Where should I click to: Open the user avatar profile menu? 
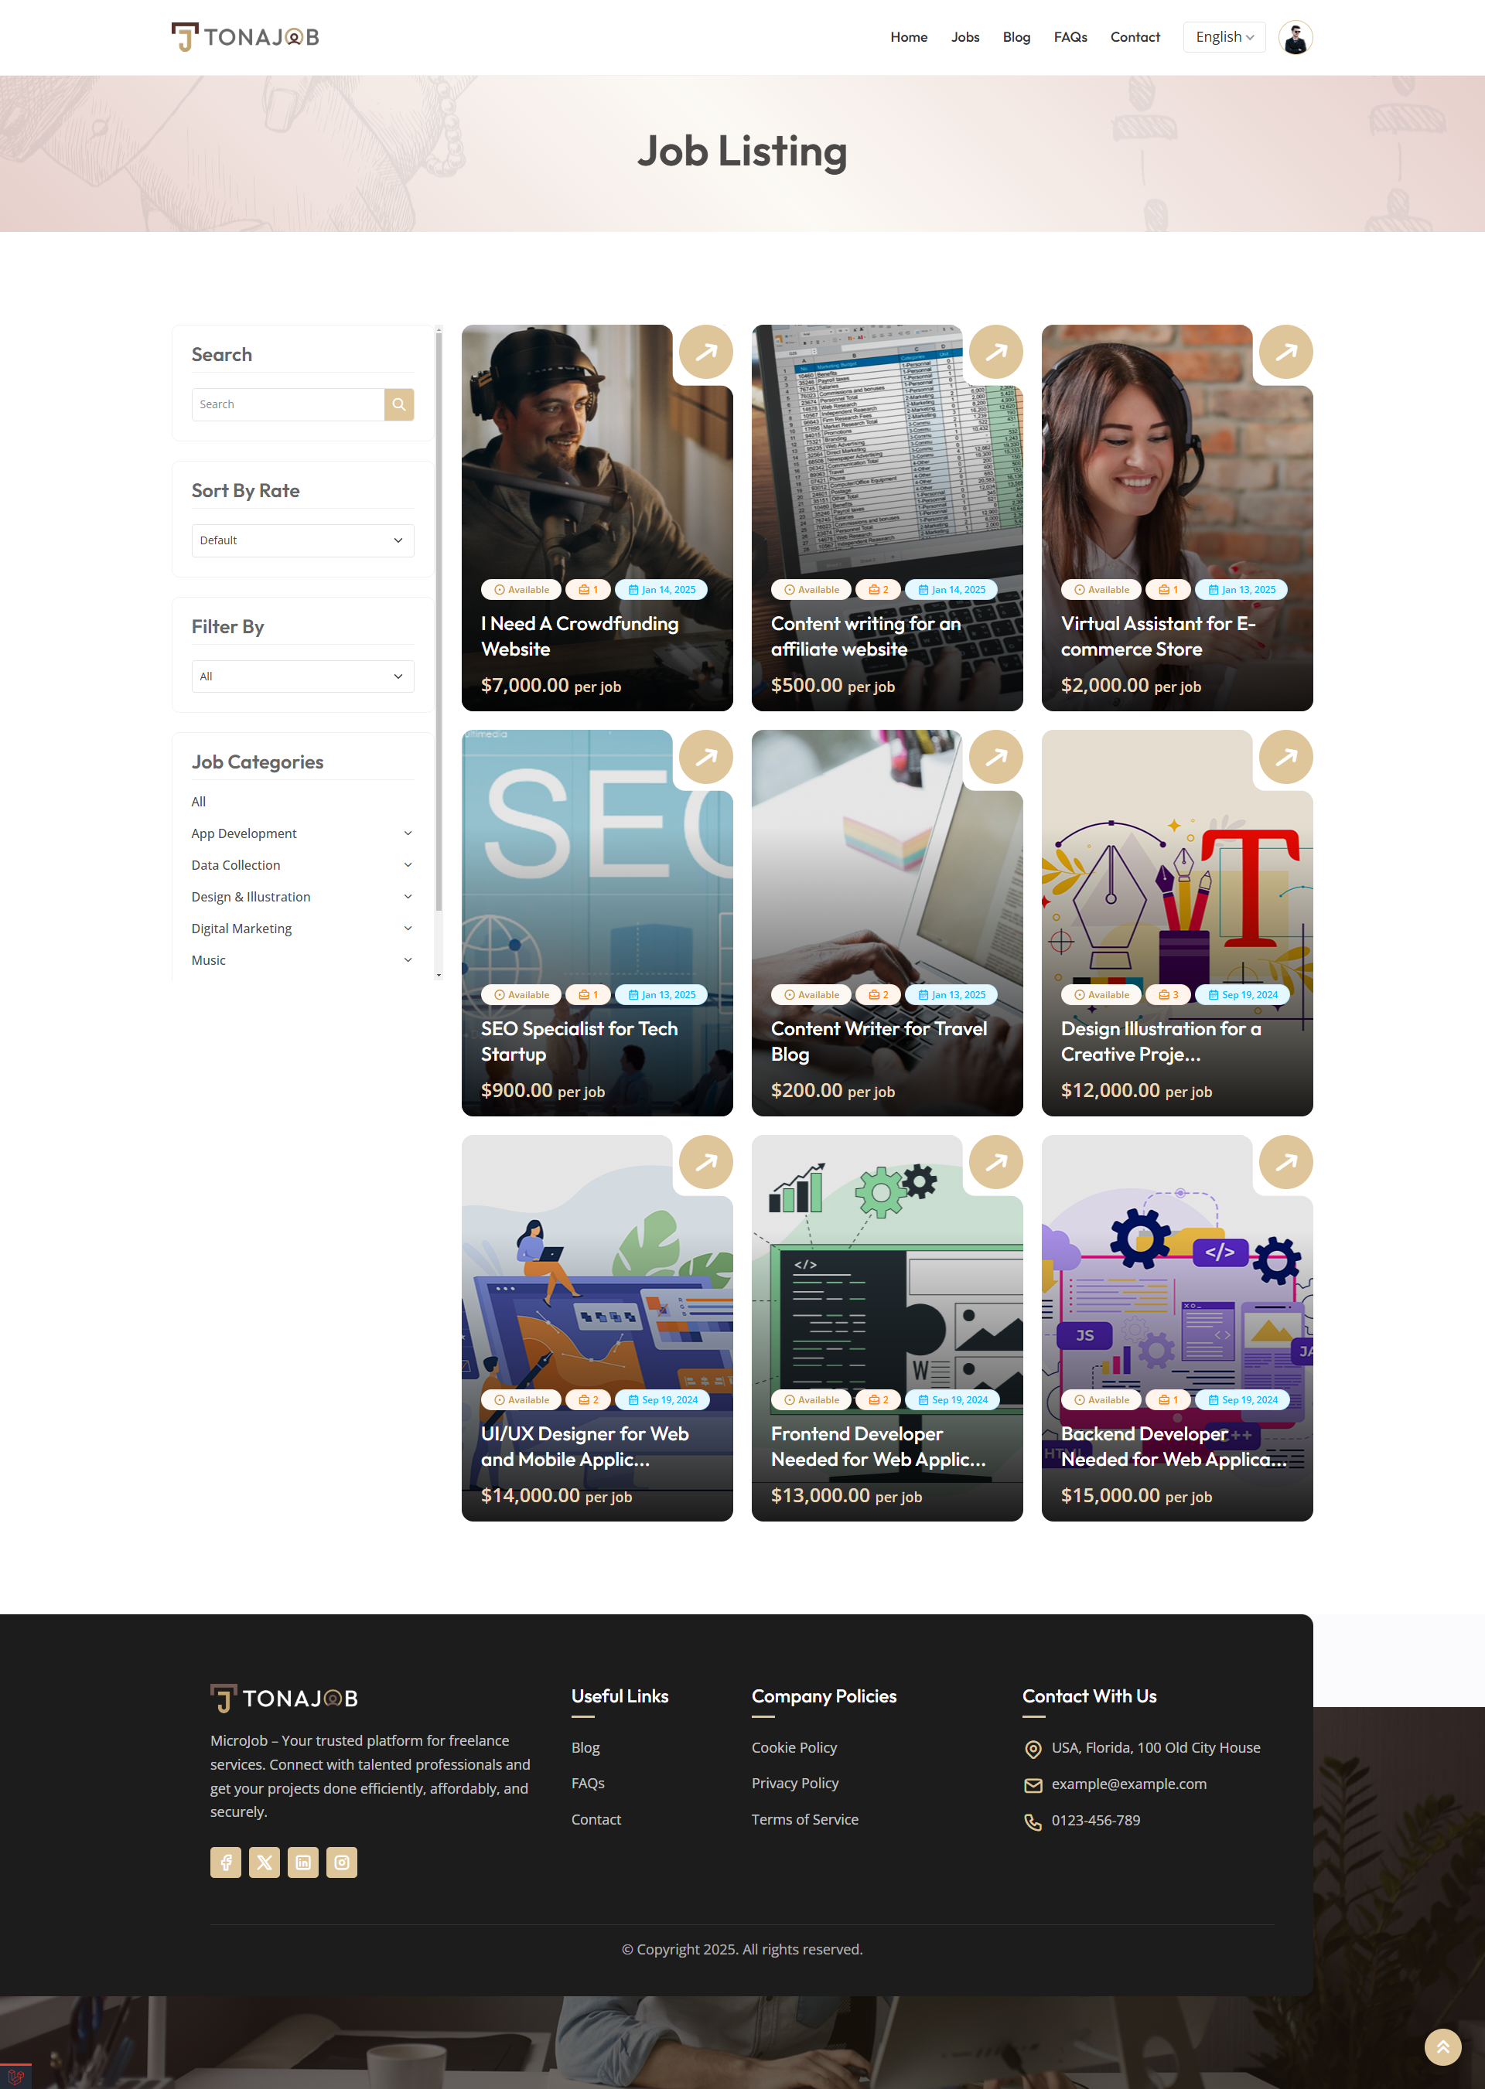pyautogui.click(x=1295, y=37)
